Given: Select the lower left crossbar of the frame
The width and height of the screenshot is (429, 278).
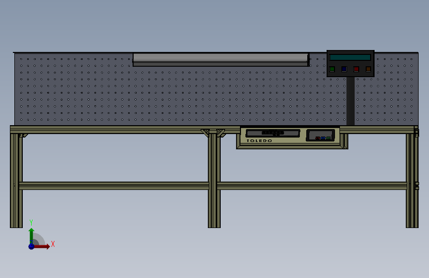Looking at the screenshot, I should coord(114,186).
